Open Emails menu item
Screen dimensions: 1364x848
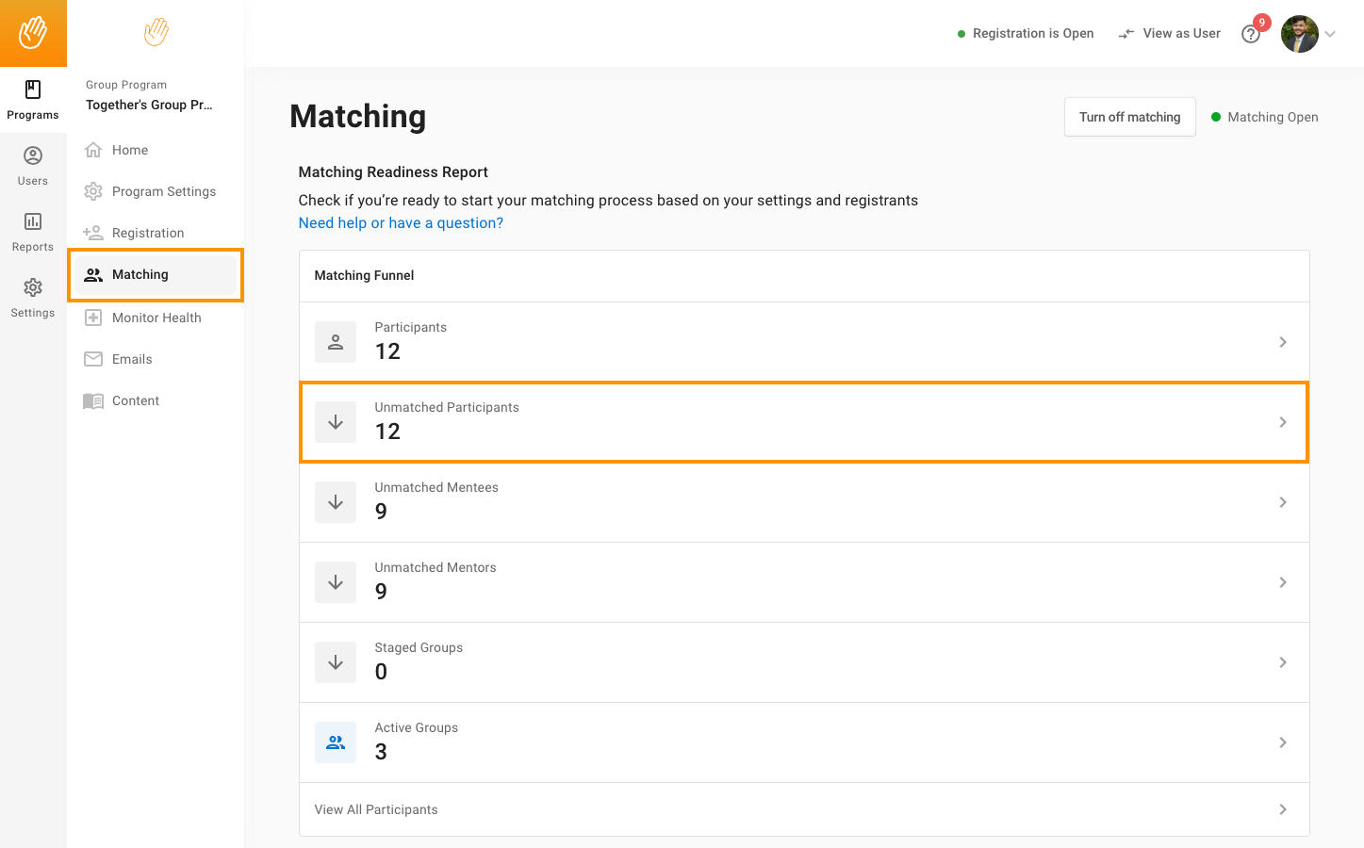click(156, 359)
